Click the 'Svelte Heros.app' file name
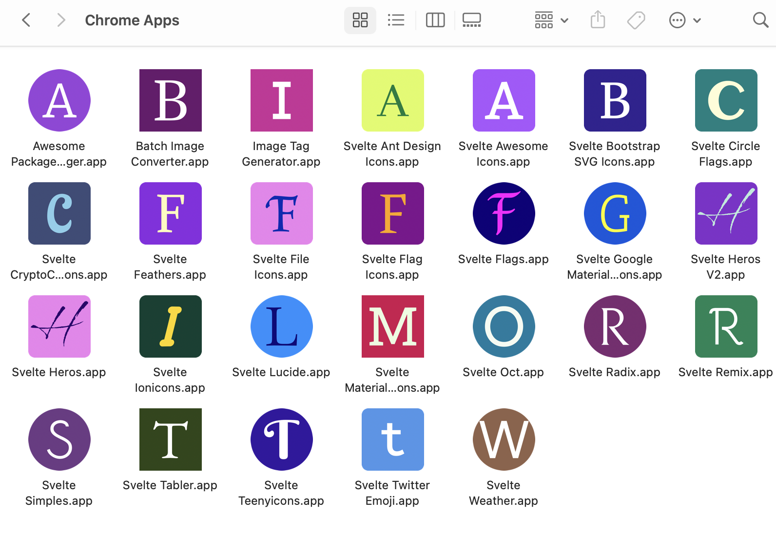 [x=59, y=372]
